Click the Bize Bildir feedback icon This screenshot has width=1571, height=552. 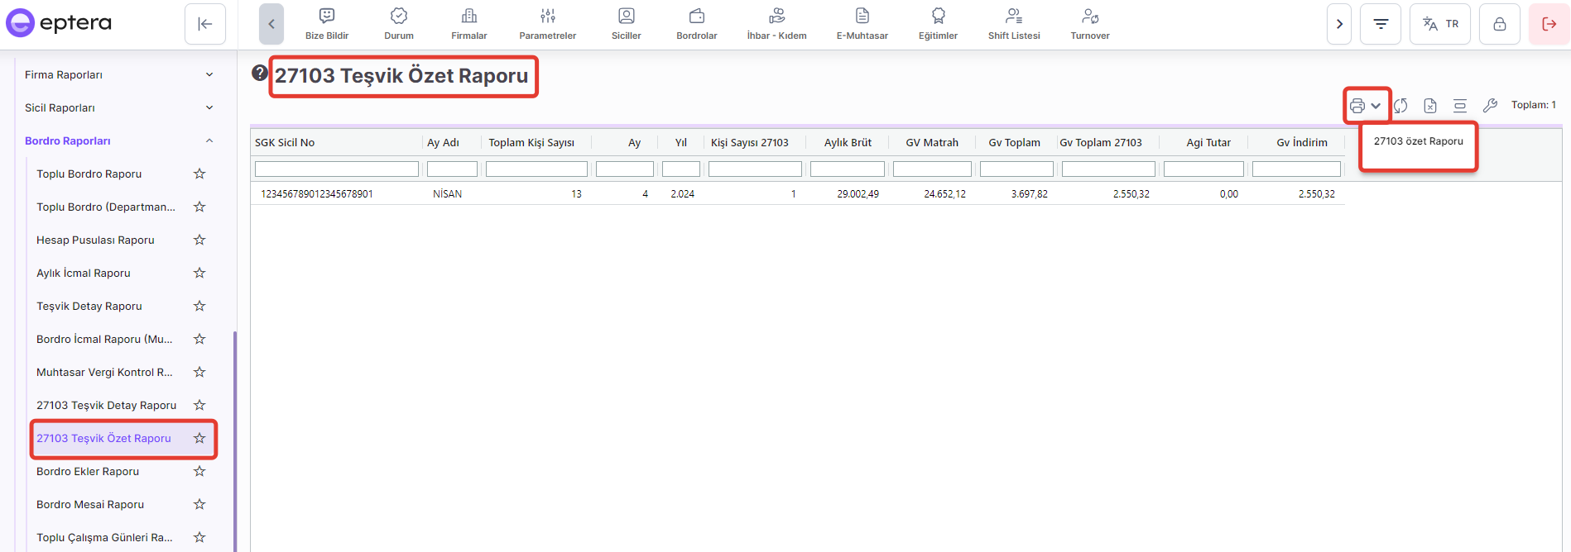(327, 17)
